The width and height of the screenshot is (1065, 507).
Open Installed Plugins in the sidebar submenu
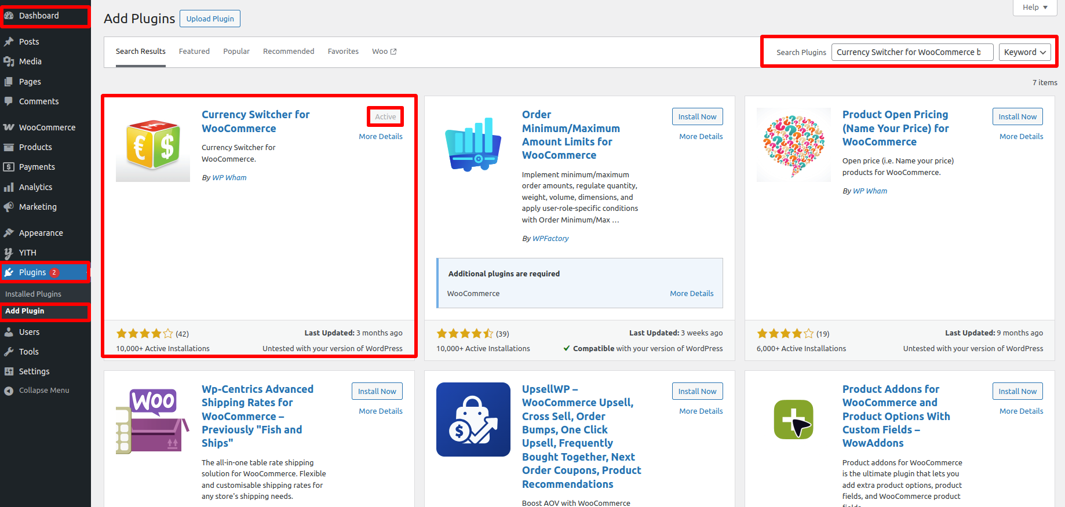click(33, 294)
